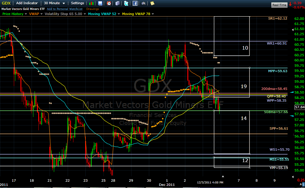Click the Dec 2011 date axis label
The width and height of the screenshot is (305, 188).
(167, 185)
